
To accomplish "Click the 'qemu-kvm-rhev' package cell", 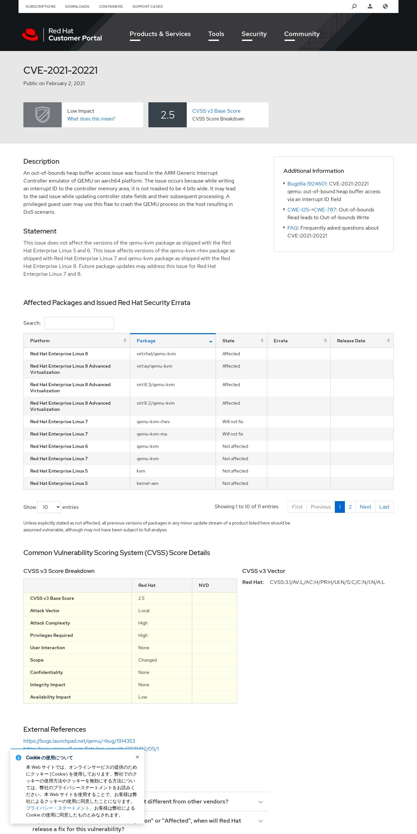I will tap(173, 422).
